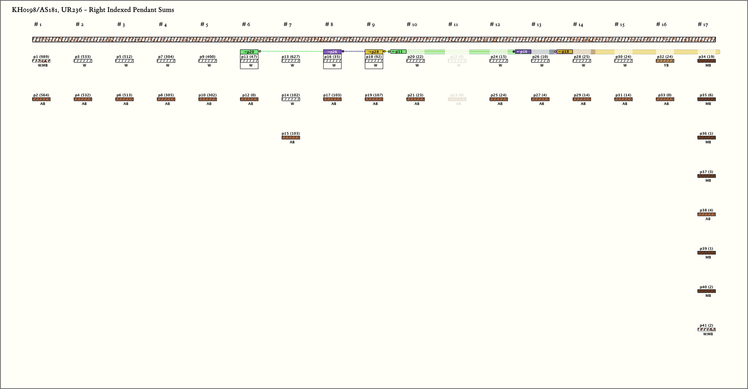
Task: Select the p15 (103) AB cord swatch
Action: 291,138
